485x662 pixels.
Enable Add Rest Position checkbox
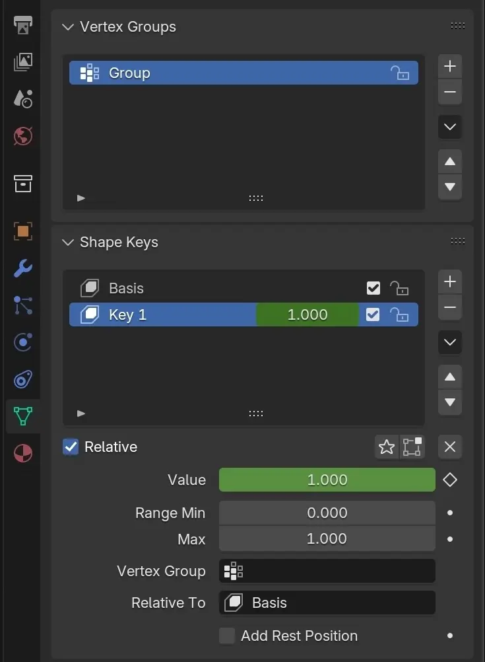point(227,636)
